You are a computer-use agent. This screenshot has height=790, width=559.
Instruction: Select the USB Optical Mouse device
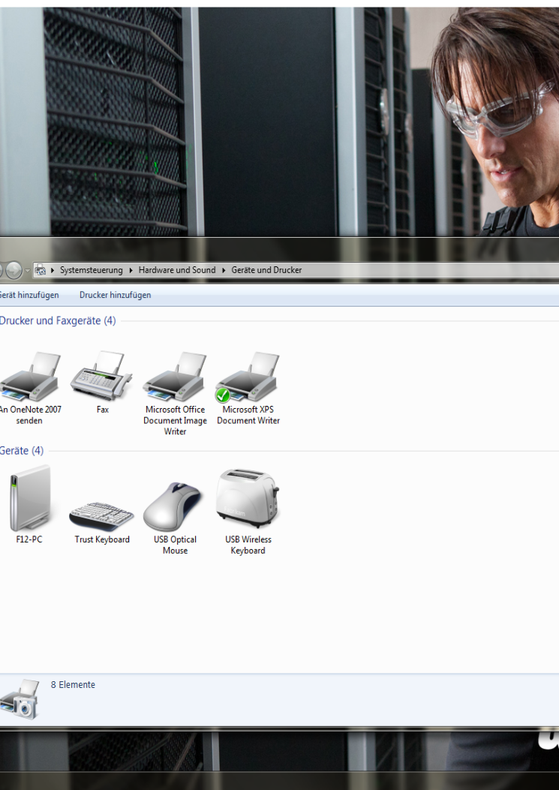(175, 507)
